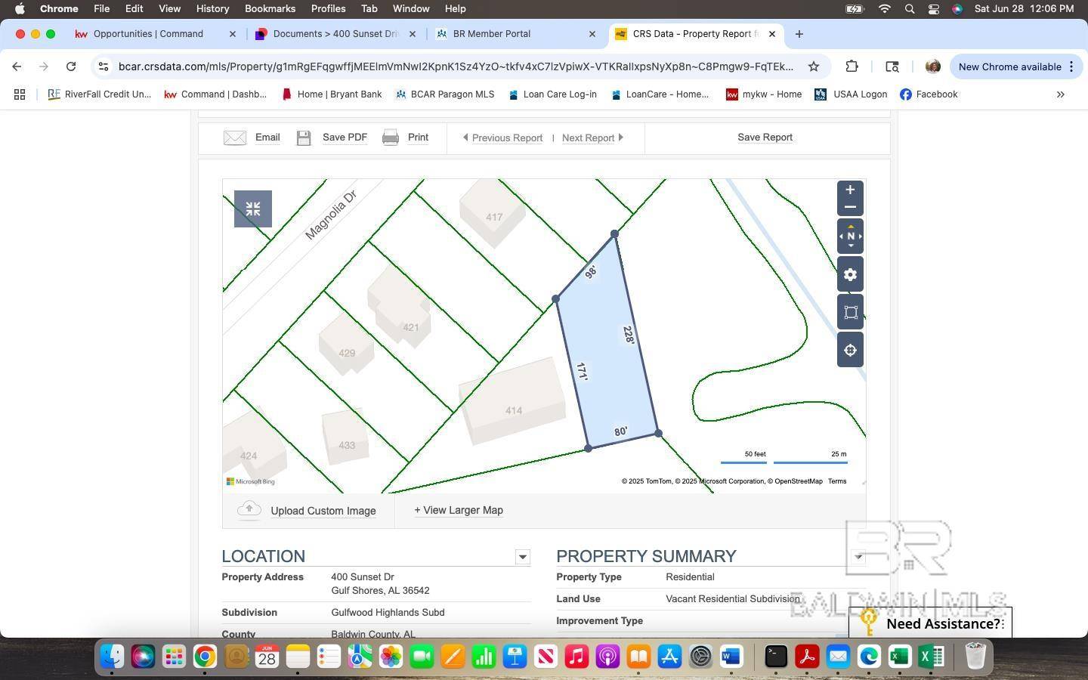This screenshot has width=1088, height=680.
Task: Open map settings gear
Action: [x=850, y=274]
